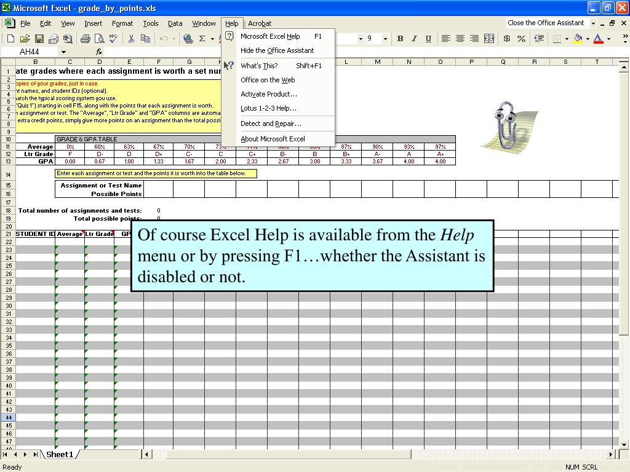Viewport: 630px width, 472px height.
Task: Open the font size dropdown
Action: [x=385, y=39]
